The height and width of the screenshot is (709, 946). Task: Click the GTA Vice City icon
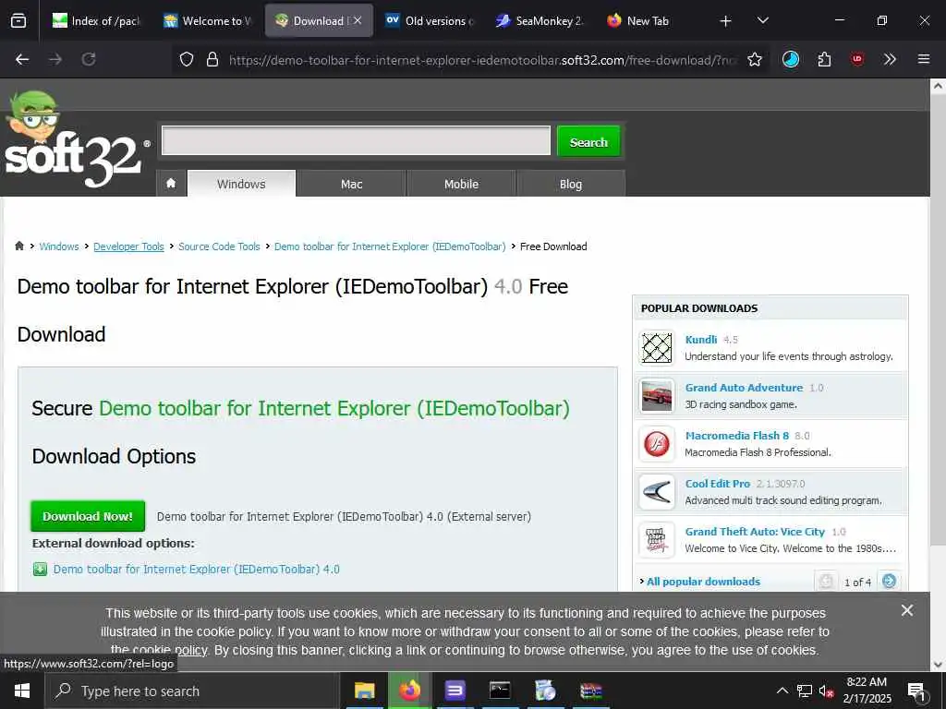(x=657, y=540)
